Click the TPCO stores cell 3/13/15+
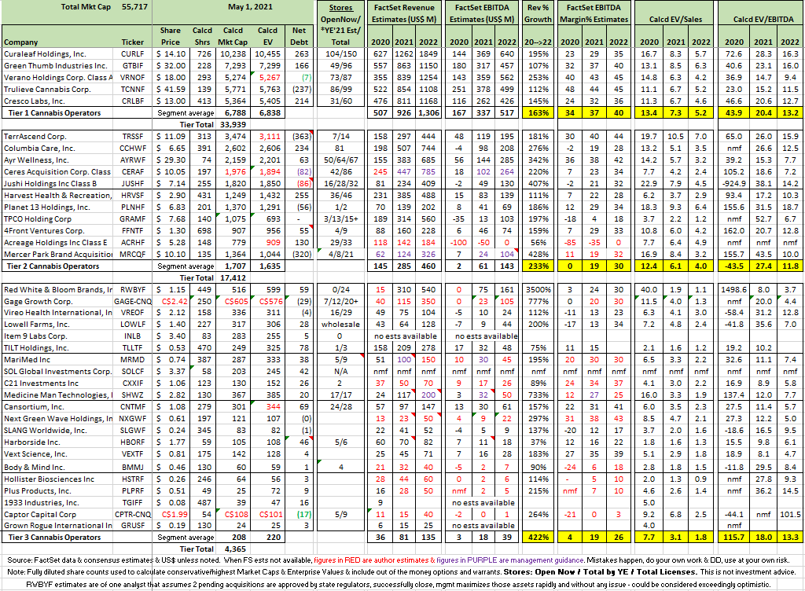805x591 pixels. point(341,219)
